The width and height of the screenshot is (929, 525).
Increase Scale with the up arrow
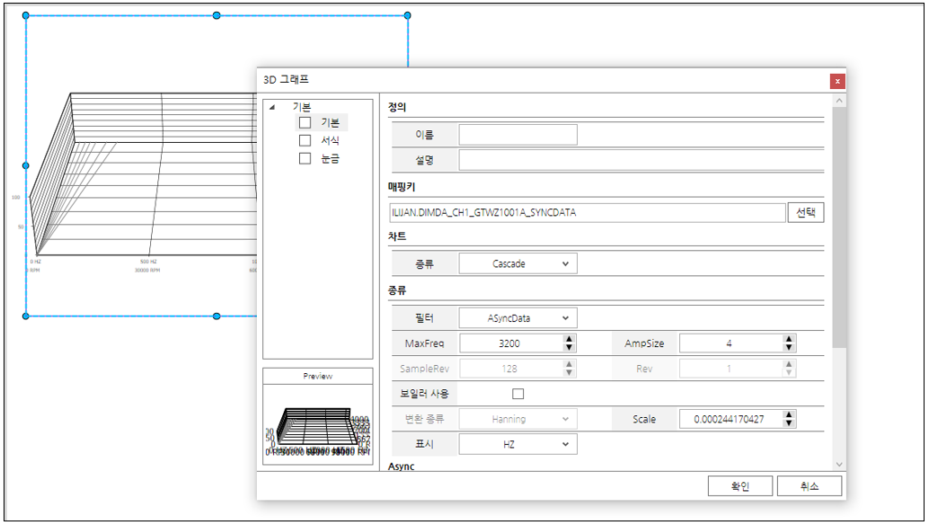pyautogui.click(x=789, y=414)
